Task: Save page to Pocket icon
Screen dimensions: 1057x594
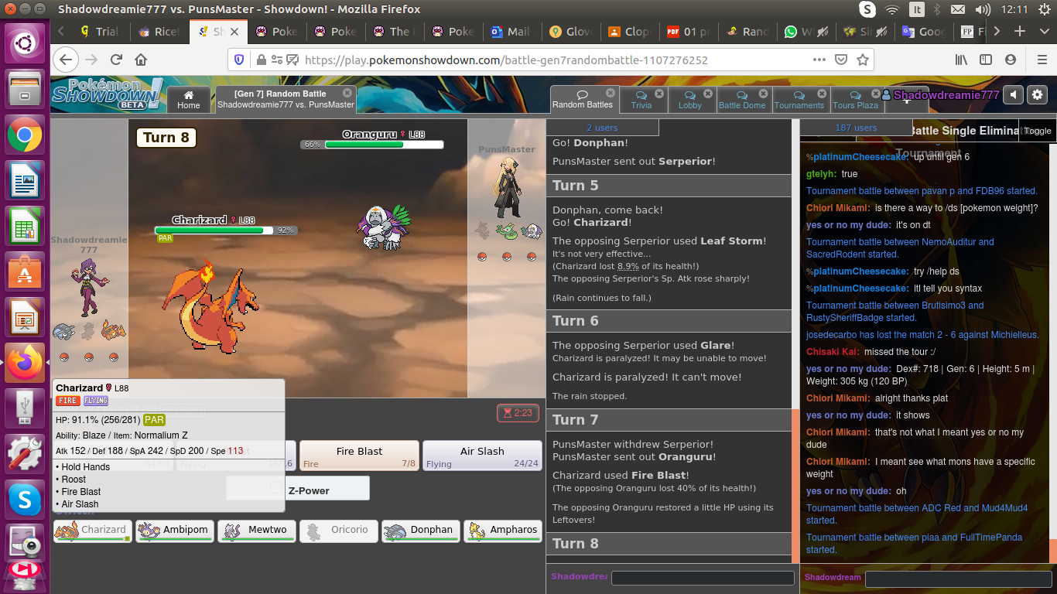Action: click(x=840, y=60)
